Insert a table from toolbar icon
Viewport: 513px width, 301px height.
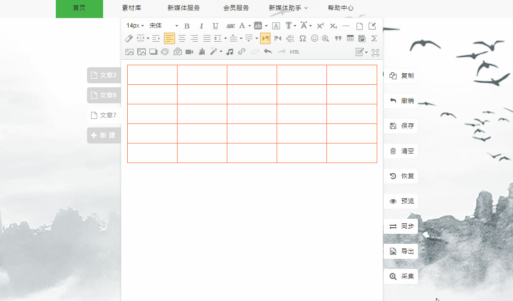[x=350, y=39]
